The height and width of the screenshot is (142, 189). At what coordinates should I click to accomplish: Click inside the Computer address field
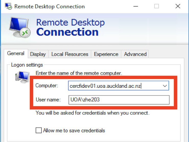(x=112, y=86)
